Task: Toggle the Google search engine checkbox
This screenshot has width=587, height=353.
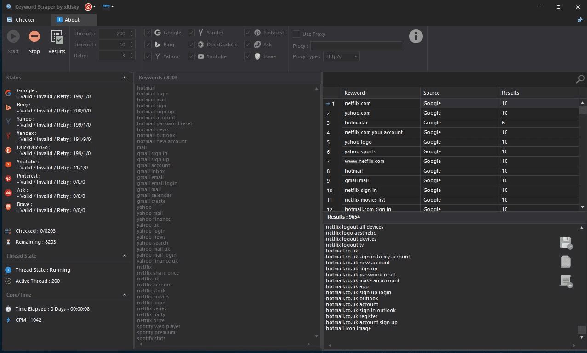Action: pos(148,33)
